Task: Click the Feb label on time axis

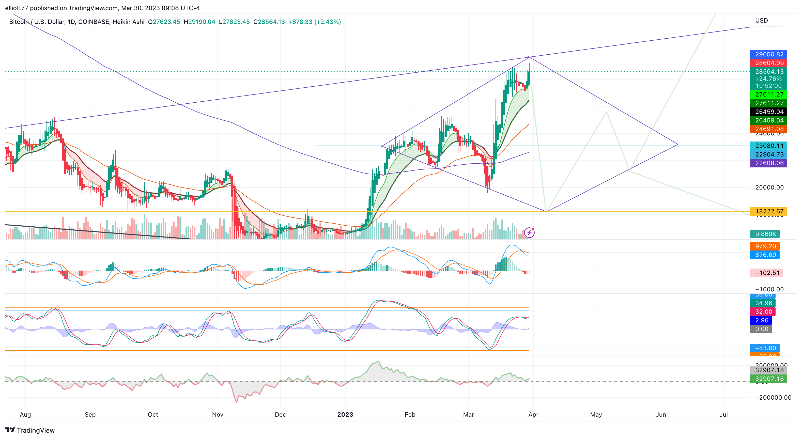Action: coord(410,415)
